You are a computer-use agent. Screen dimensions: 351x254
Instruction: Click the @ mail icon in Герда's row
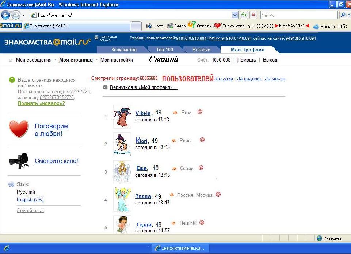click(202, 223)
